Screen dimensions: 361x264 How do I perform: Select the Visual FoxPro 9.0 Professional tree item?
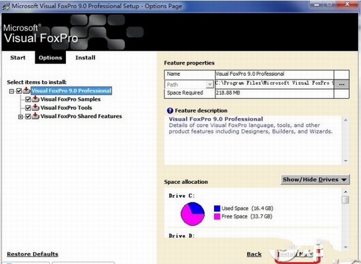[72, 91]
